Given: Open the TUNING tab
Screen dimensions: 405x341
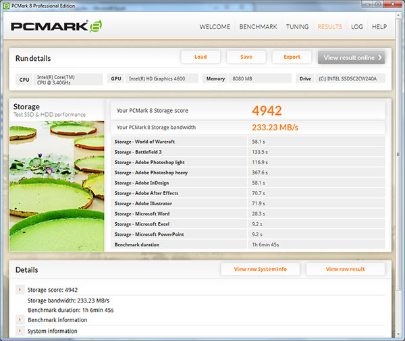Looking at the screenshot, I should pos(297,26).
